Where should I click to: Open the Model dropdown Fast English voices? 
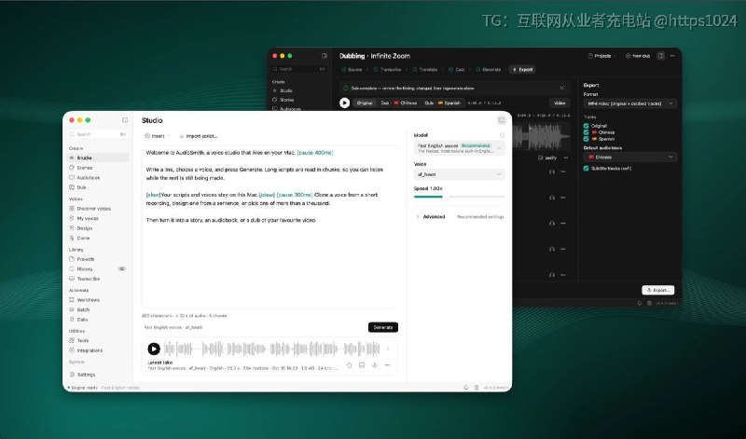point(459,148)
